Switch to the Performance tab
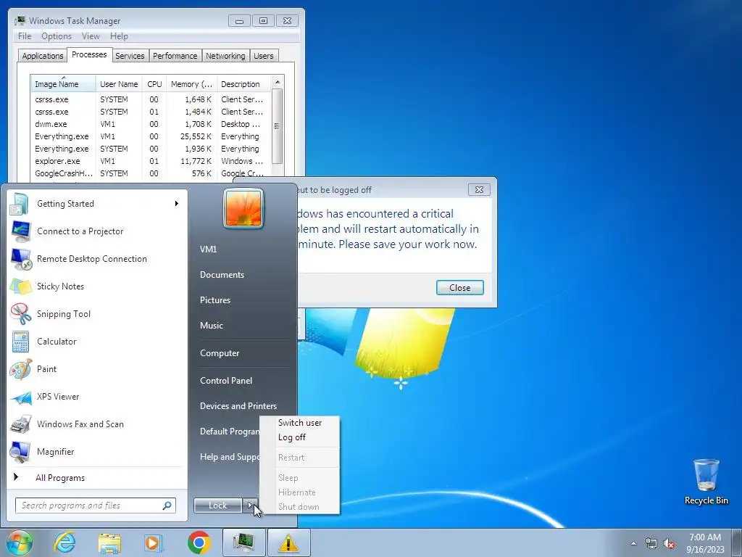Viewport: 742px width, 557px height. (175, 56)
